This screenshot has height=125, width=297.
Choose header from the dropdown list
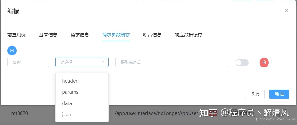click(x=82, y=81)
